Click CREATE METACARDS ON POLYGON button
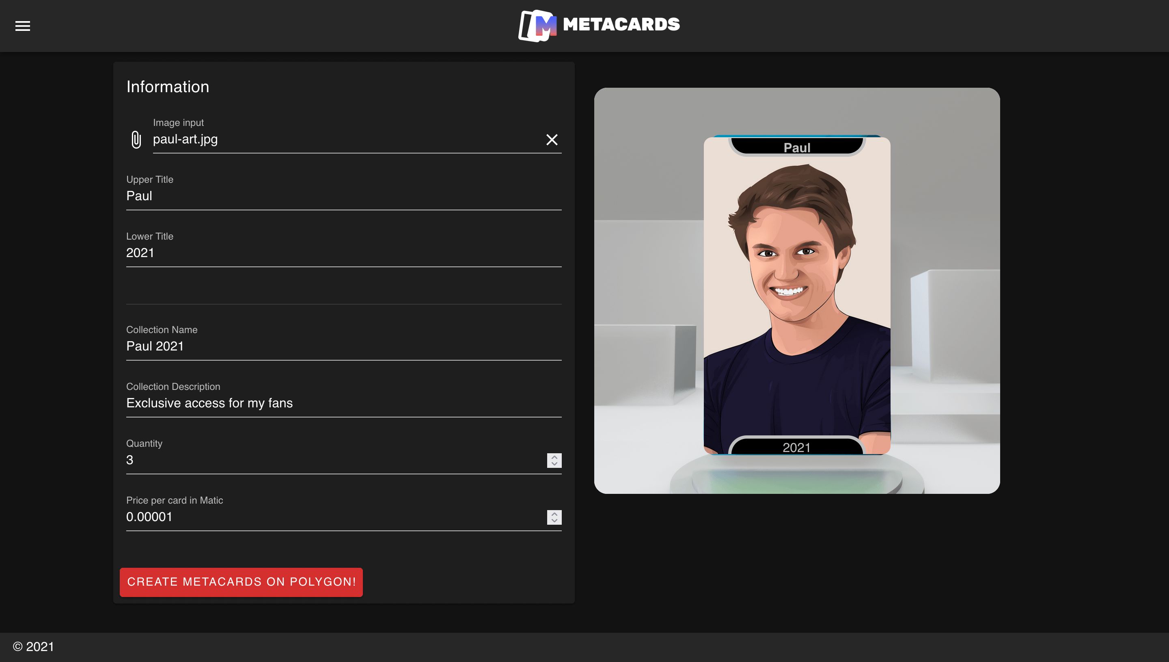This screenshot has width=1169, height=662. pos(241,582)
